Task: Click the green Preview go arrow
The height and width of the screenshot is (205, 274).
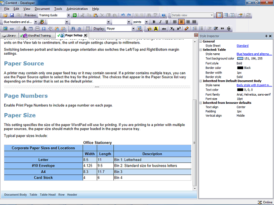Action: click(75, 15)
